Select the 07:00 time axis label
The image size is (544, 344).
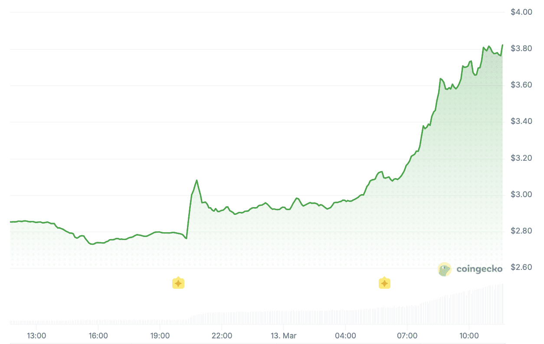coord(407,336)
